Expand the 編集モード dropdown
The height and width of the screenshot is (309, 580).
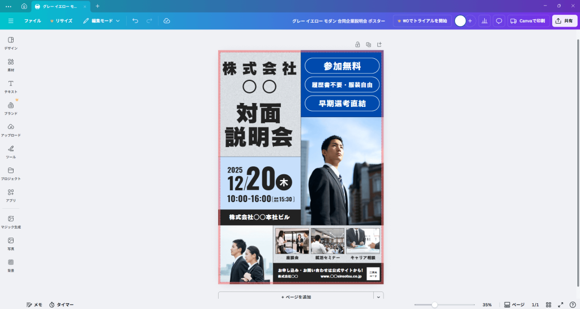pyautogui.click(x=102, y=21)
